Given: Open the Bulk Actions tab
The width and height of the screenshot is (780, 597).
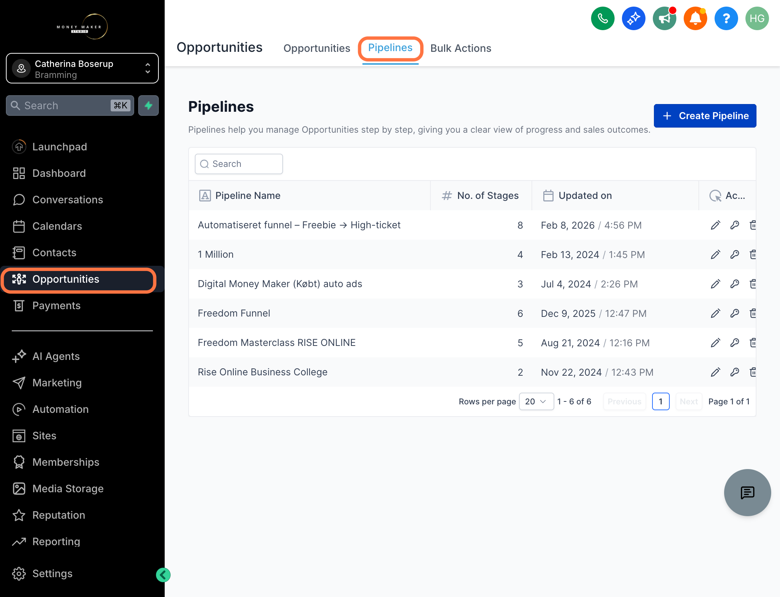Looking at the screenshot, I should [461, 48].
